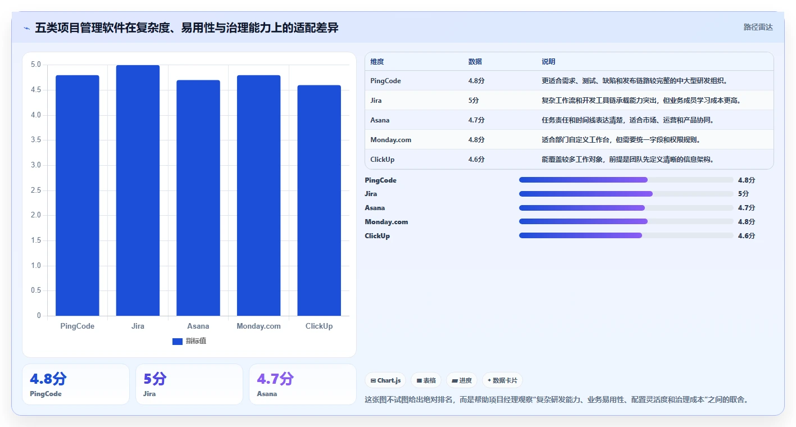The image size is (796, 427).
Task: Click the footnote text starting 这张图不试图给出绝对排名
Action: pos(556,400)
